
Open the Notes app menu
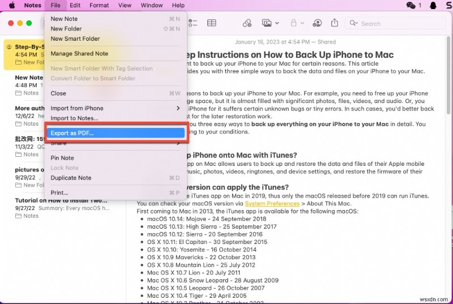click(33, 5)
